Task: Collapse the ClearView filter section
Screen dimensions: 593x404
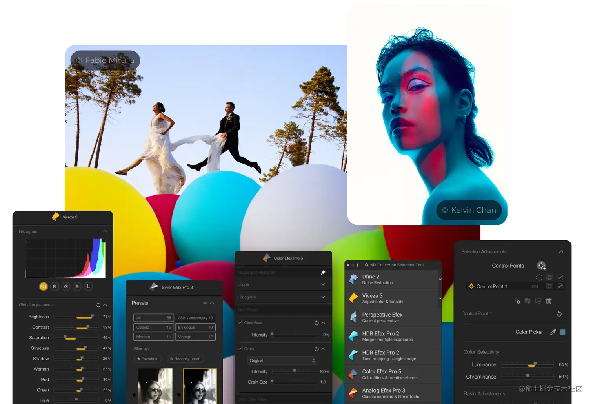Action: (323, 323)
